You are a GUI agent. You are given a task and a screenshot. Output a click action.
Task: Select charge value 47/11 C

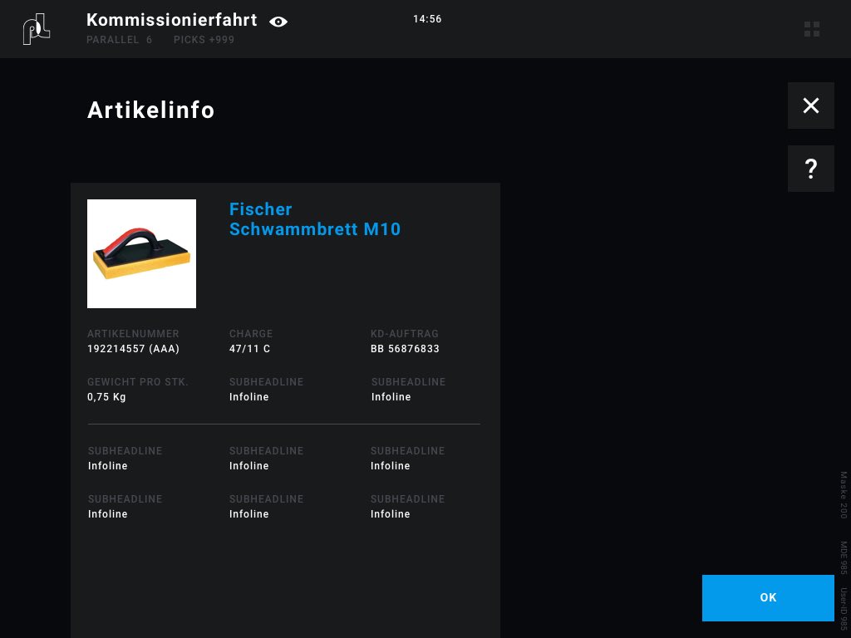[249, 349]
